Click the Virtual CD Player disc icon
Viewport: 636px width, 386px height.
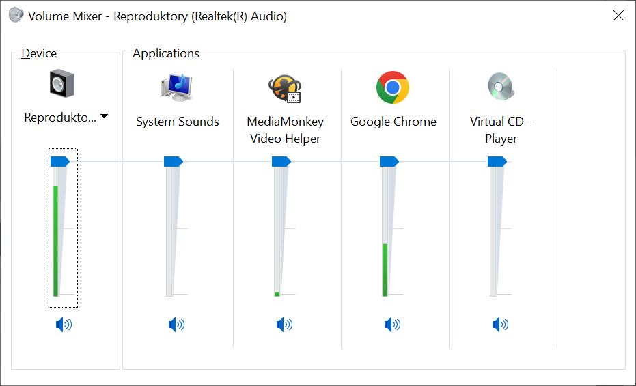[501, 87]
